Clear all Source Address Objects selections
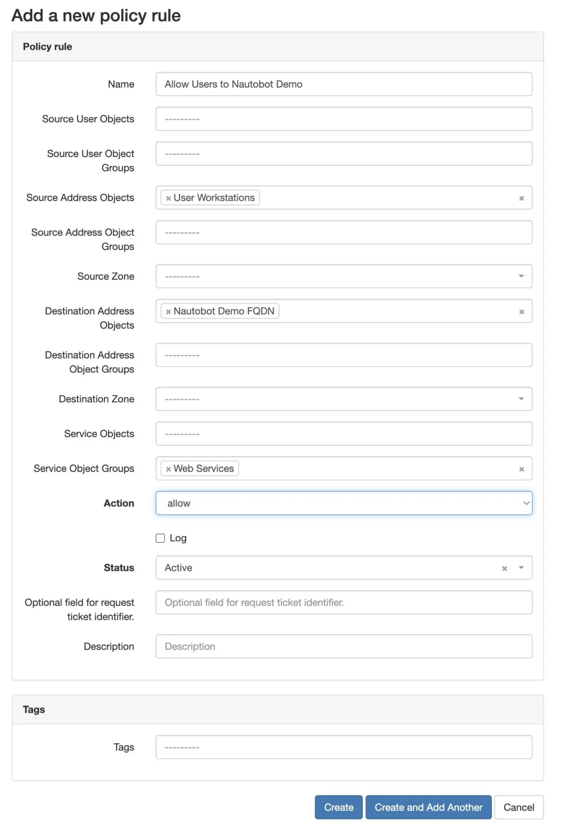 (x=522, y=198)
